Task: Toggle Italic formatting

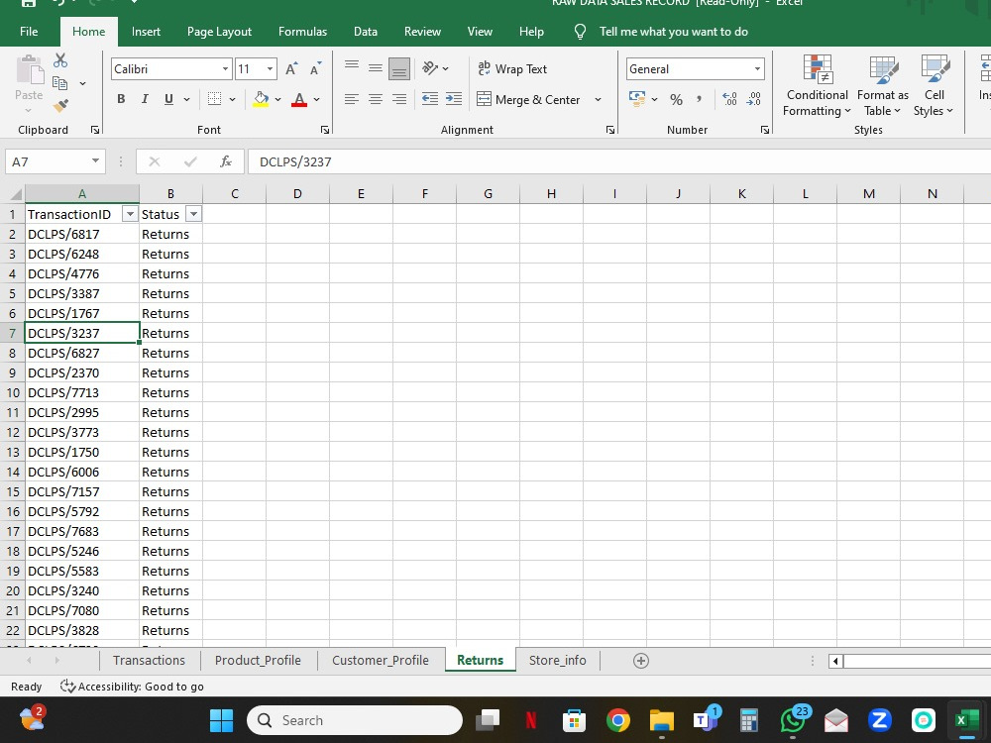Action: [x=145, y=99]
